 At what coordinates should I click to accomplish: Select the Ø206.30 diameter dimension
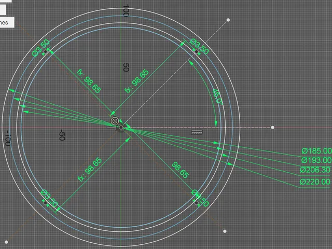(x=315, y=170)
